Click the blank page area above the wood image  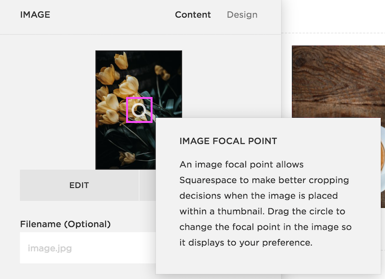coord(333,15)
